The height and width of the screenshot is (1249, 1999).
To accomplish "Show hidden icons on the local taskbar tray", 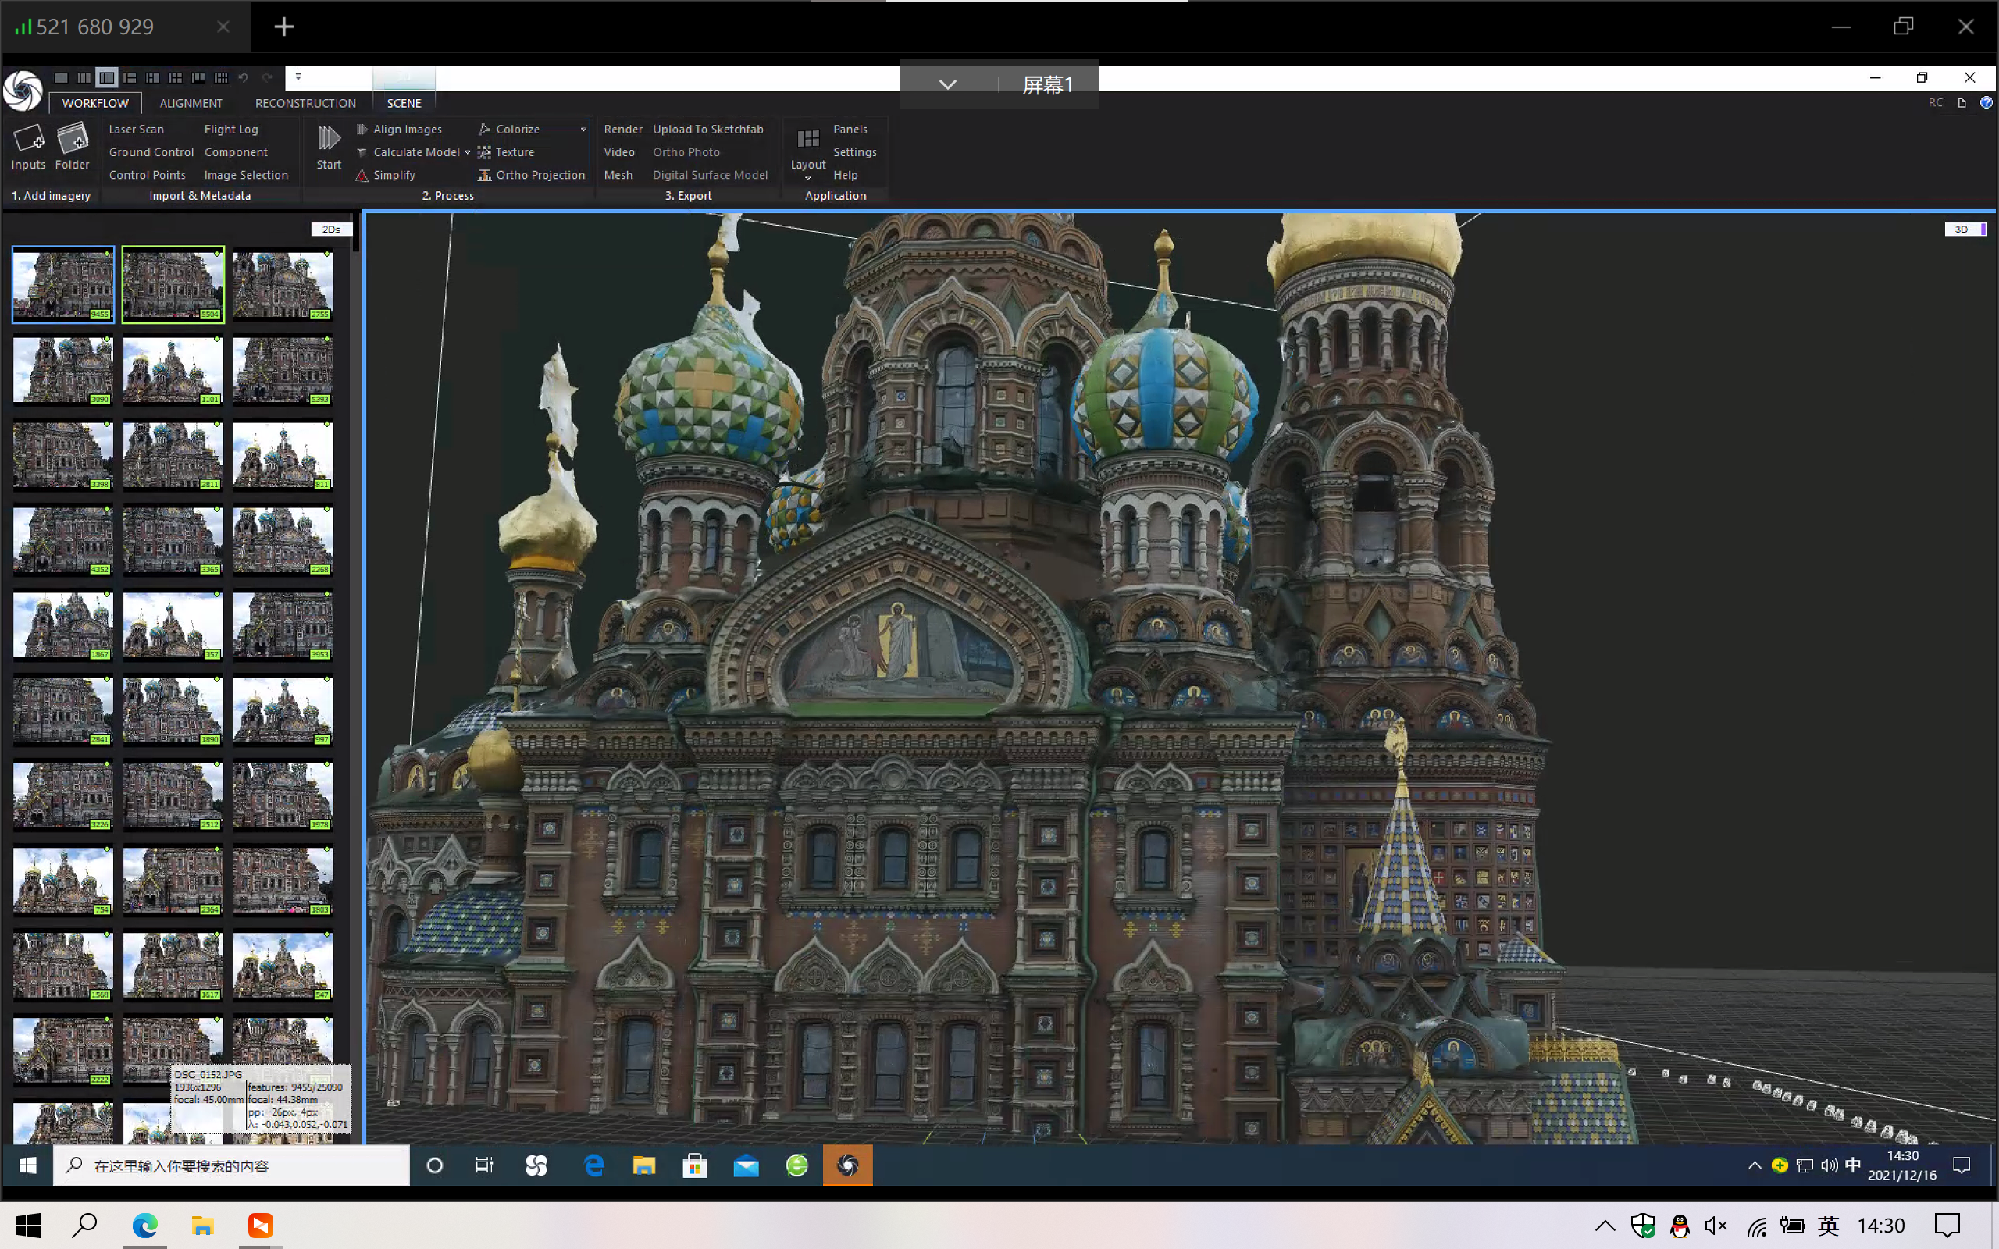I will [x=1605, y=1226].
